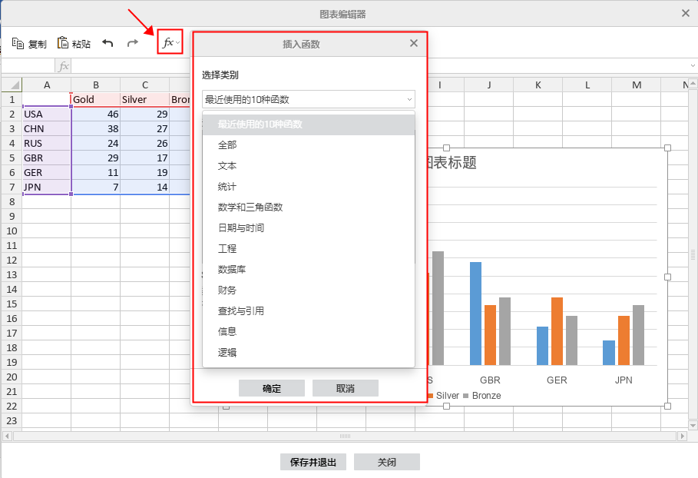This screenshot has width=698, height=478.
Task: Choose 信息 category
Action: 309,331
